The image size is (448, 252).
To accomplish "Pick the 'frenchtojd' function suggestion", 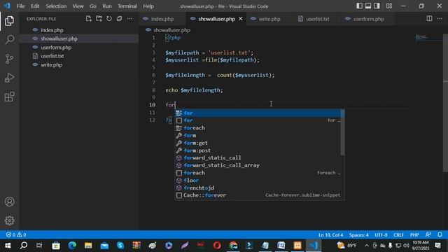I will pos(258,188).
